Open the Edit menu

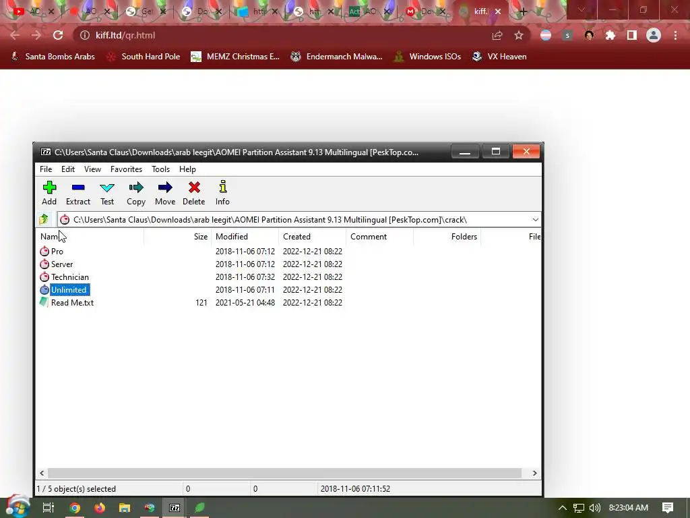(68, 169)
